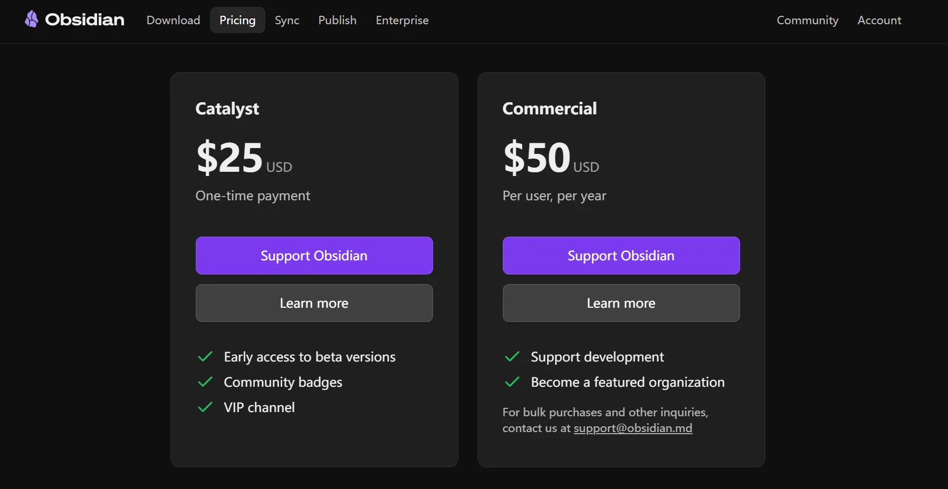Click the Obsidian wordmark in the header
The height and width of the screenshot is (489, 948).
(84, 20)
